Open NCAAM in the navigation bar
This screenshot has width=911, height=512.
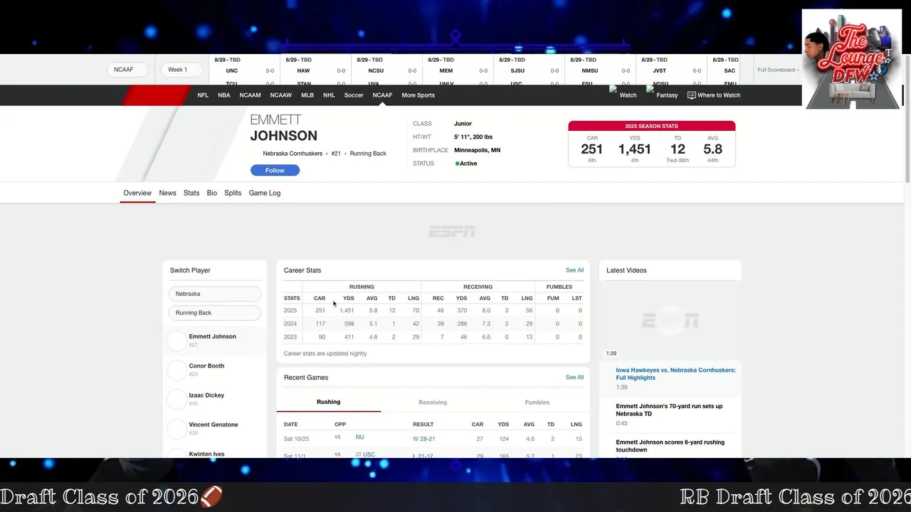250,95
